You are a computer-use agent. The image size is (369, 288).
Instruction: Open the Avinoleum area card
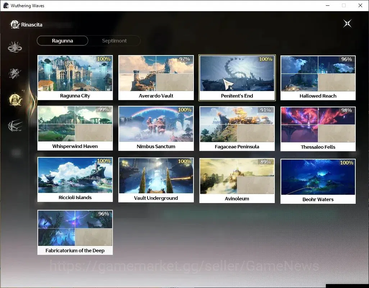(237, 180)
